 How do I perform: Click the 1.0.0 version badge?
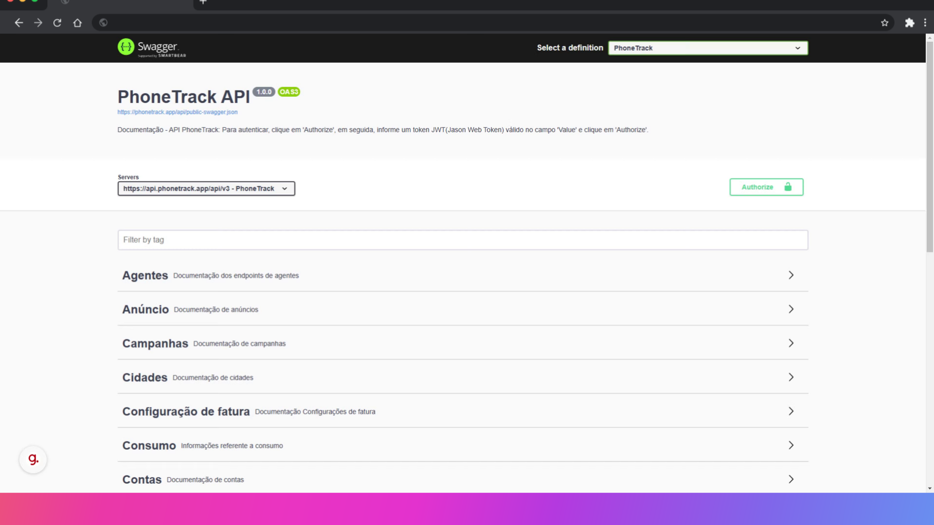(x=264, y=92)
